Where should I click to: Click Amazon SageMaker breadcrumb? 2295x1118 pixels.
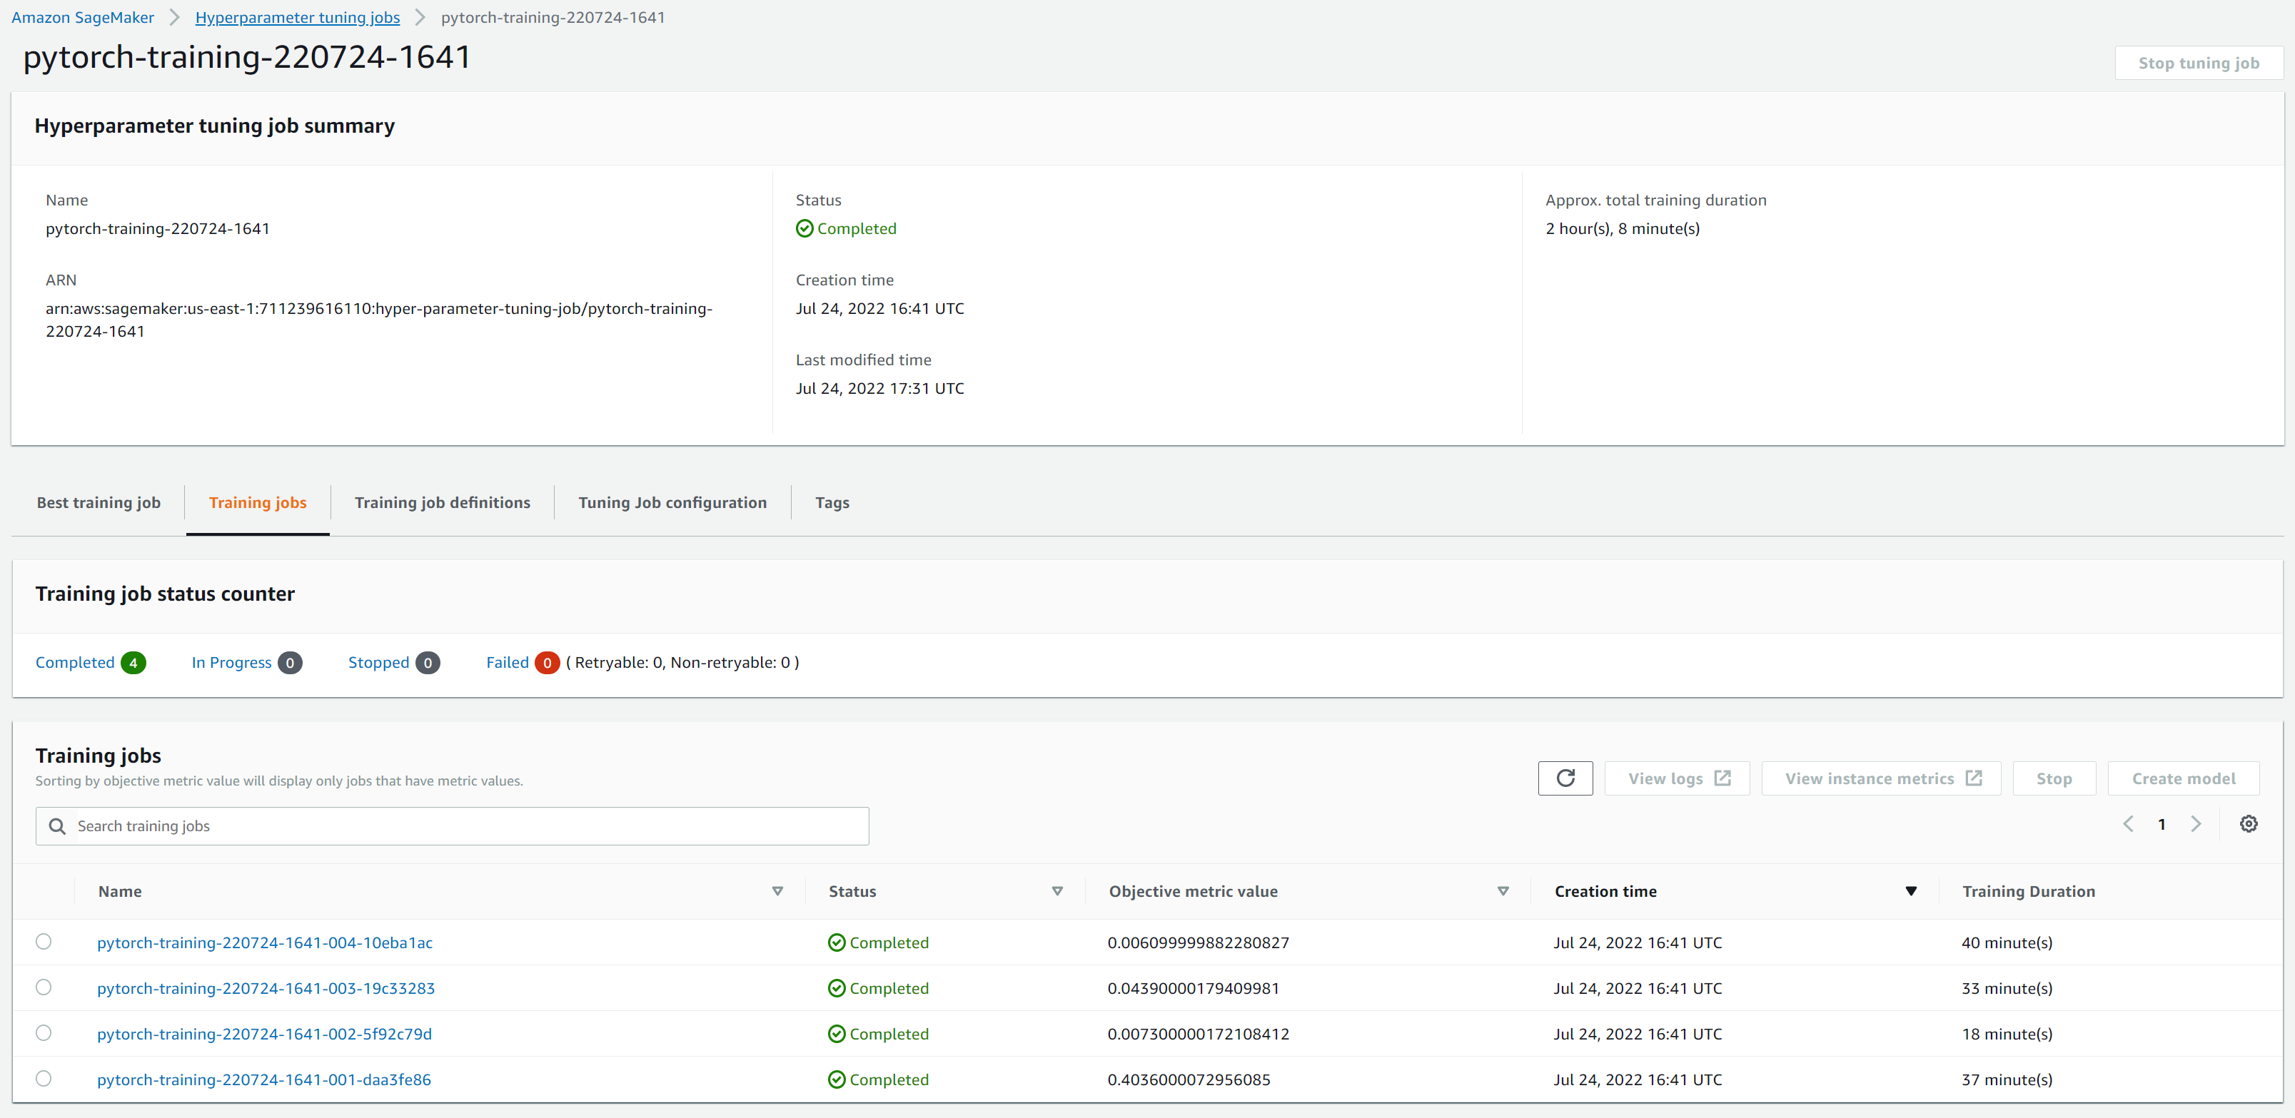click(x=83, y=17)
